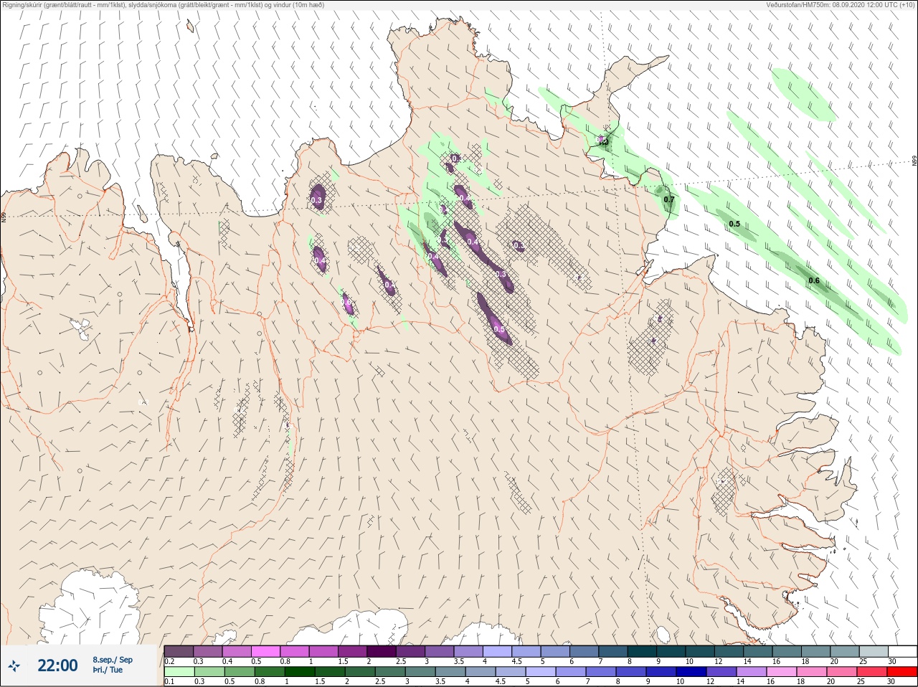
Task: Pick the light pink swatch between 16 and 18 in the lower legend
Action: (782, 672)
